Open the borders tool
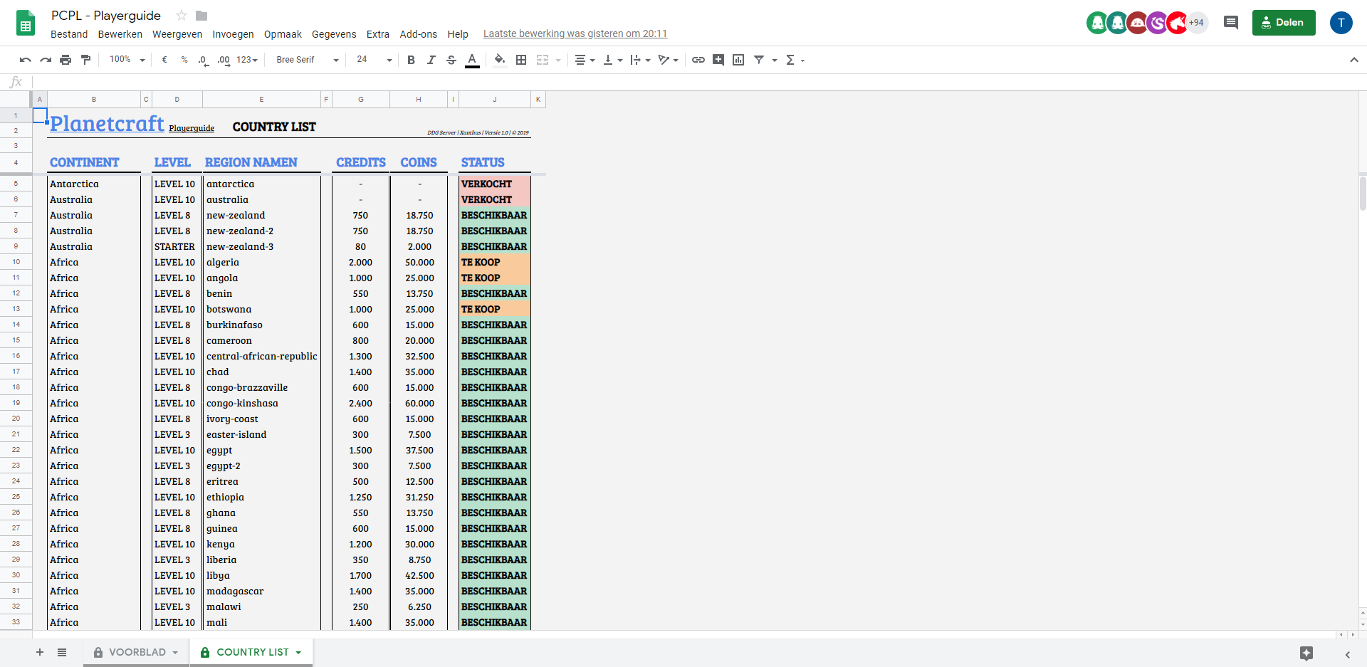This screenshot has height=667, width=1367. (x=521, y=60)
